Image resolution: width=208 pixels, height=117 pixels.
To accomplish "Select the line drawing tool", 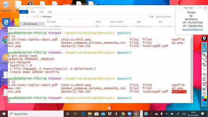I will [204, 60].
